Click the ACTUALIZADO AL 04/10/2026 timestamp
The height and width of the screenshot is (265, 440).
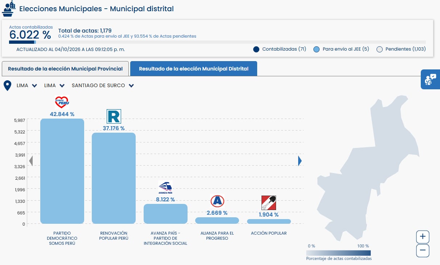[71, 49]
